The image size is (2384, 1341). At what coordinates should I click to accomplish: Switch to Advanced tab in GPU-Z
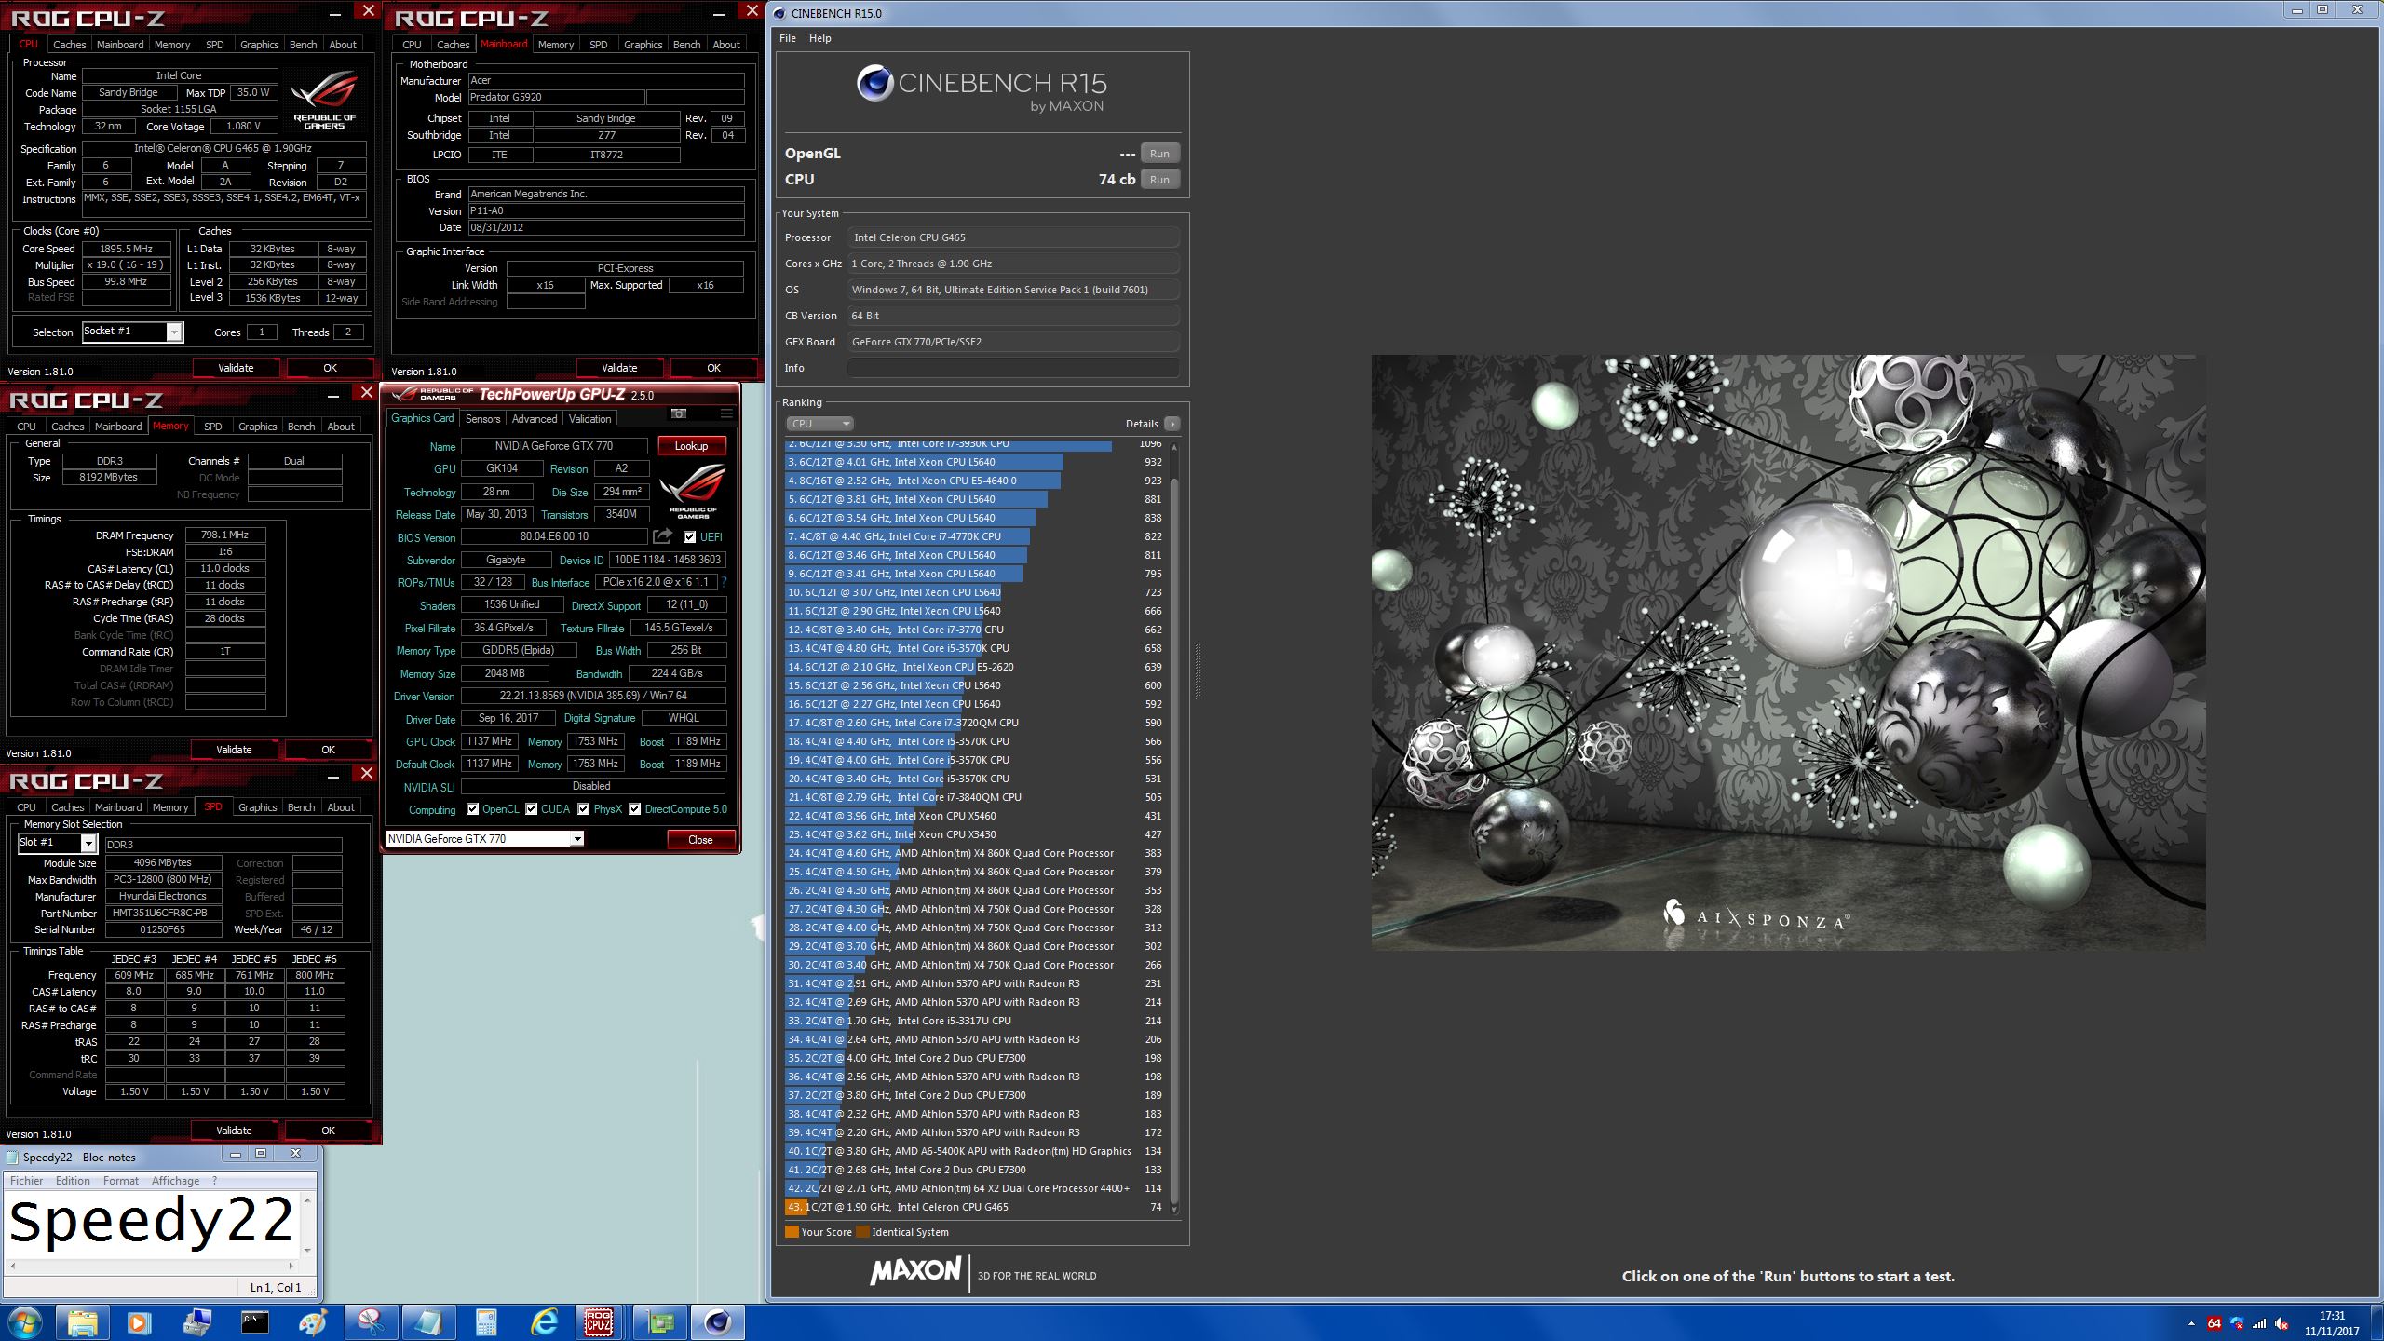(x=535, y=419)
